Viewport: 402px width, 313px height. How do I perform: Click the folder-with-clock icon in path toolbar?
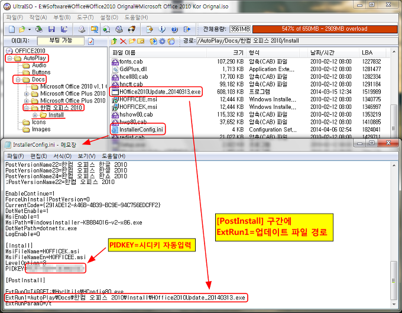[171, 41]
